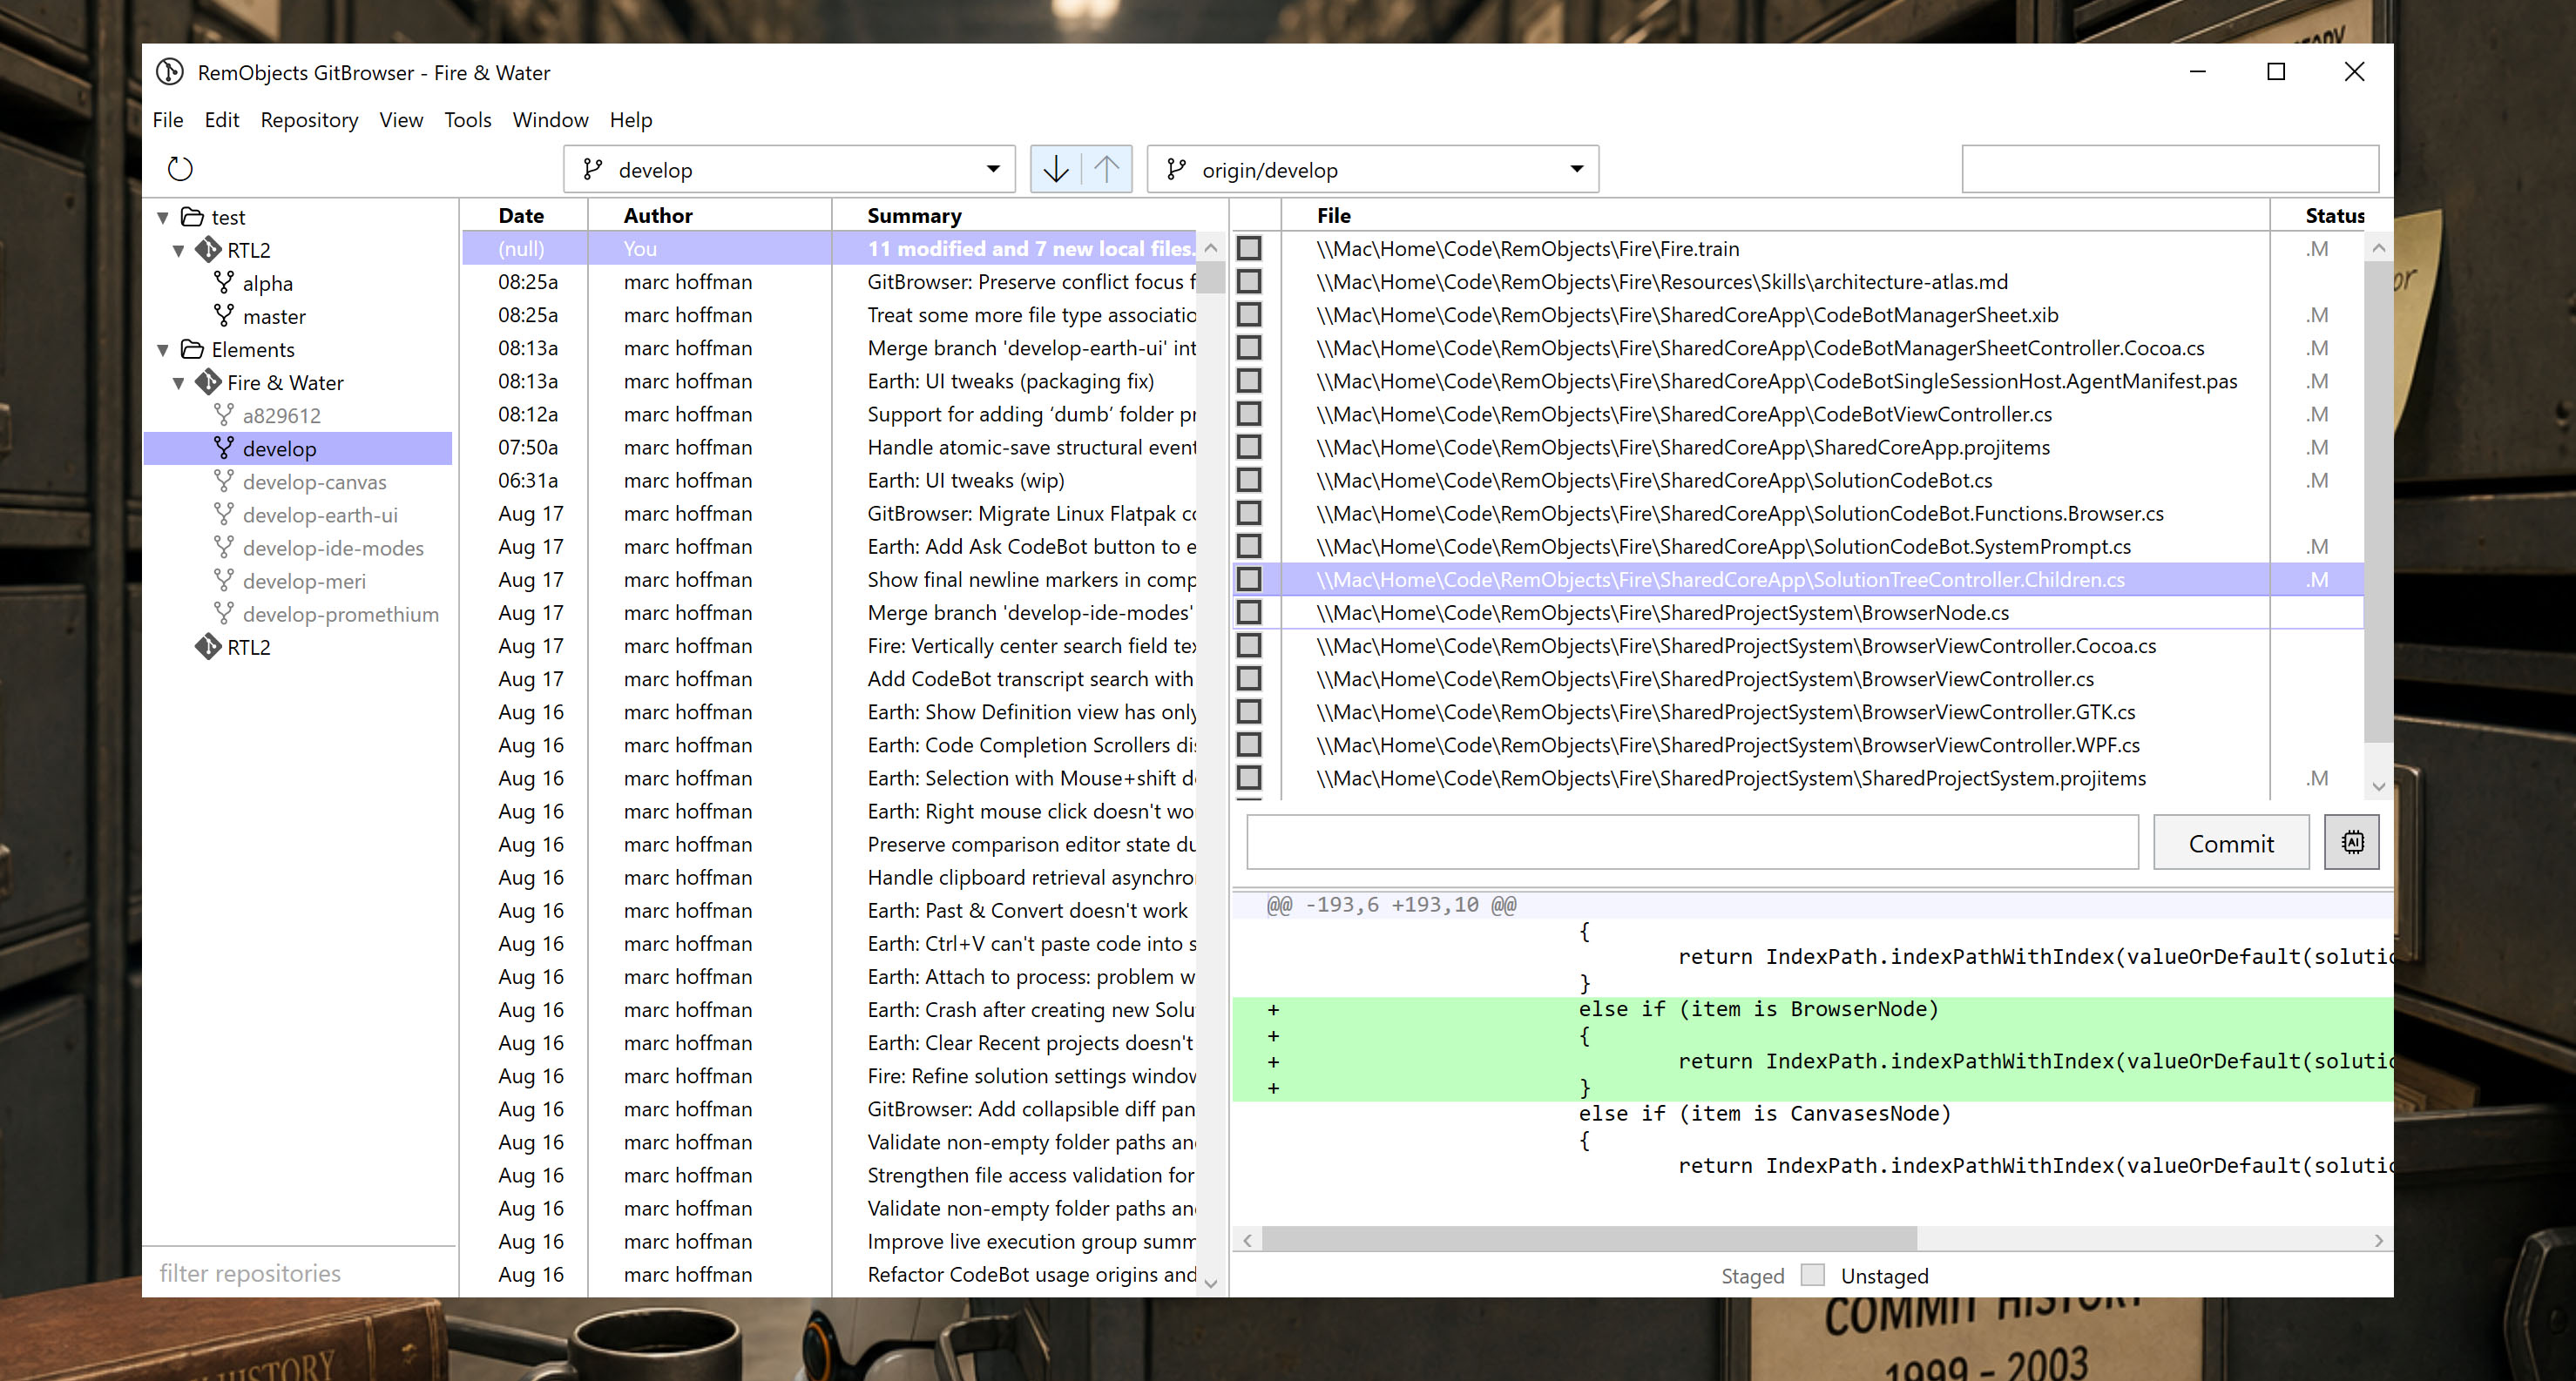2576x1381 pixels.
Task: Check the SolutionCodeBot.cs checkbox
Action: (1249, 480)
